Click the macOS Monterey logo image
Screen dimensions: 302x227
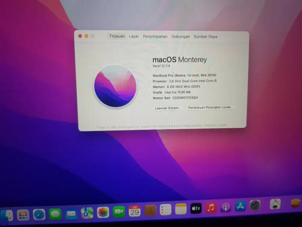tap(115, 86)
